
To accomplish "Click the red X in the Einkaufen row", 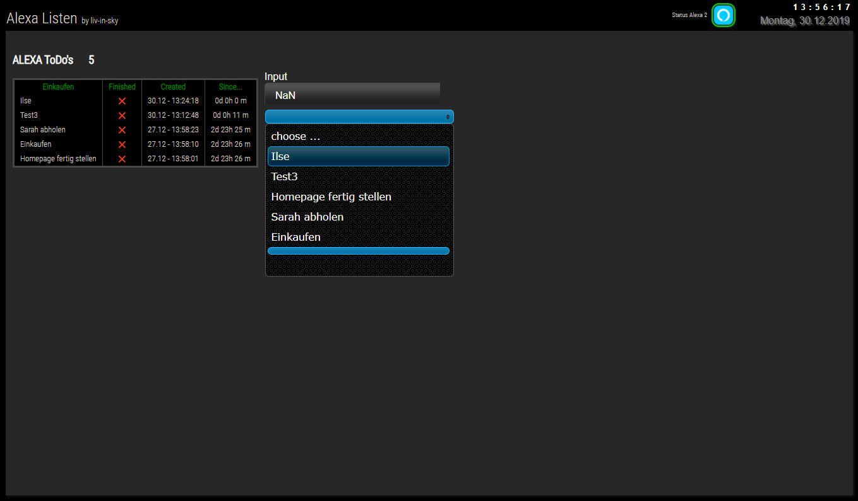I will [122, 145].
